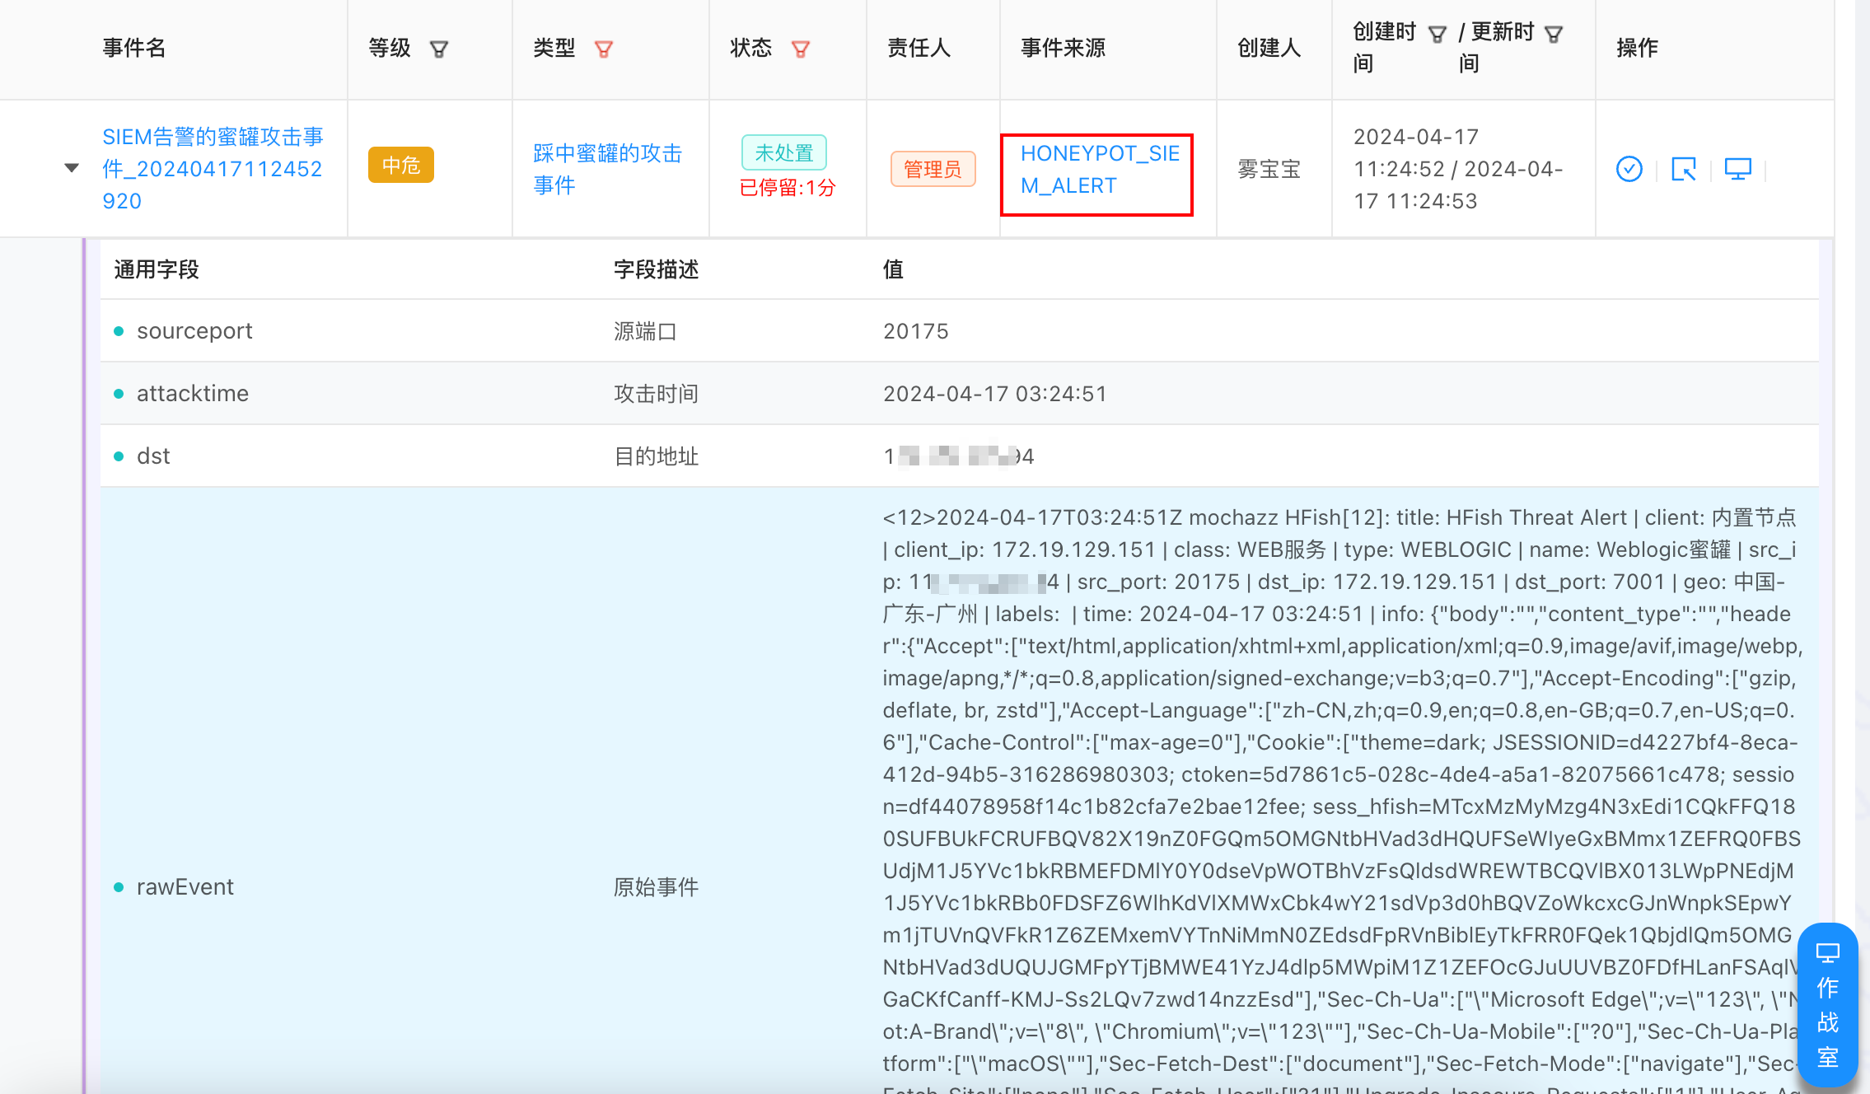Screen dimensions: 1870x1094
Task: Click the 等级 column filter icon
Action: 439,49
